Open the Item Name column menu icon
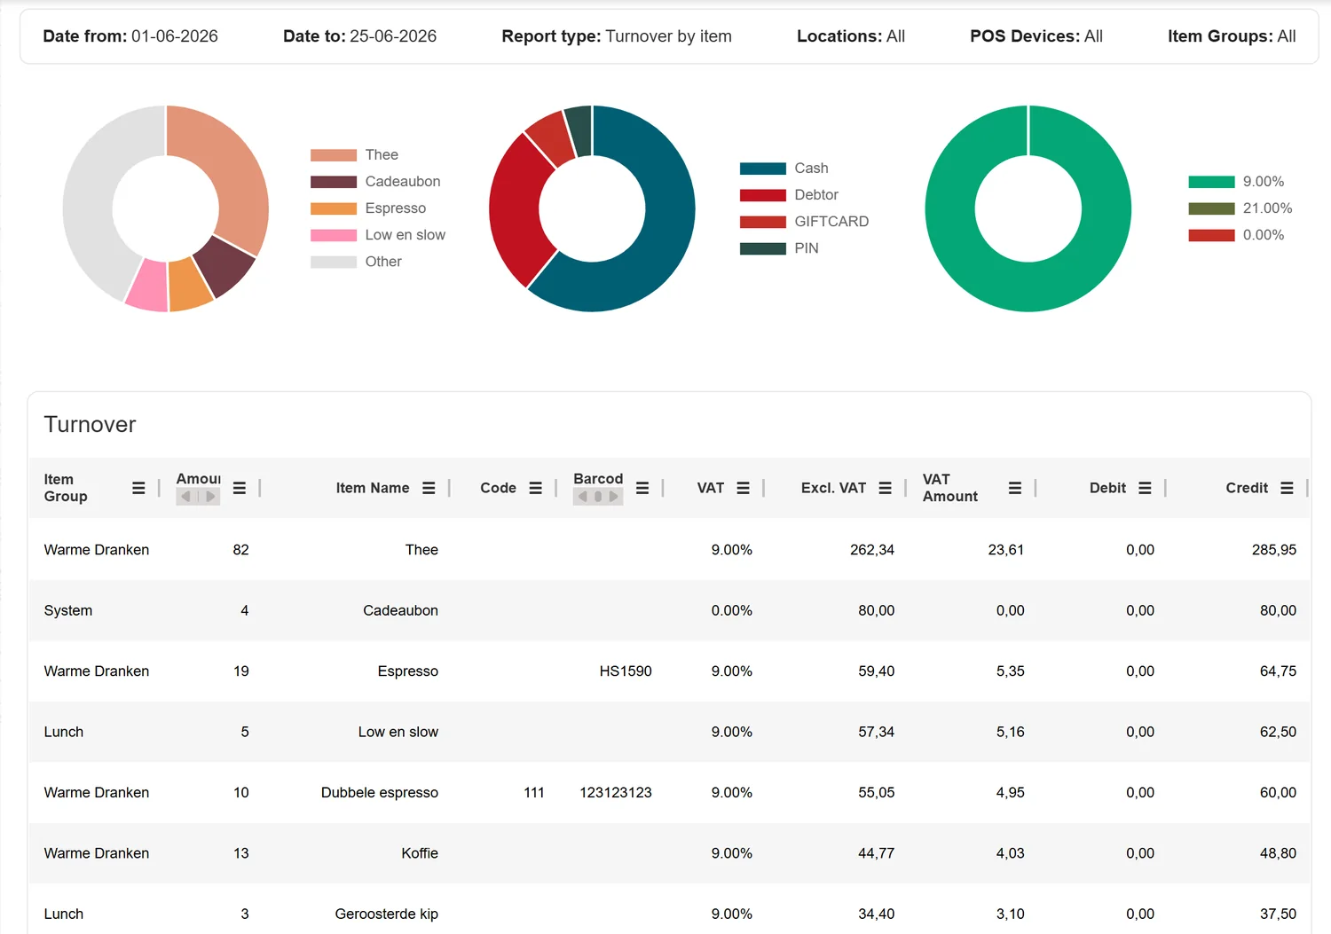The height and width of the screenshot is (934, 1331). (429, 488)
